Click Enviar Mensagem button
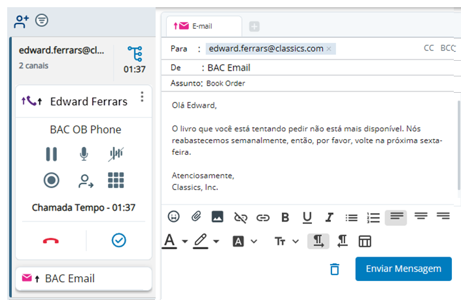The width and height of the screenshot is (461, 307). tap(403, 269)
